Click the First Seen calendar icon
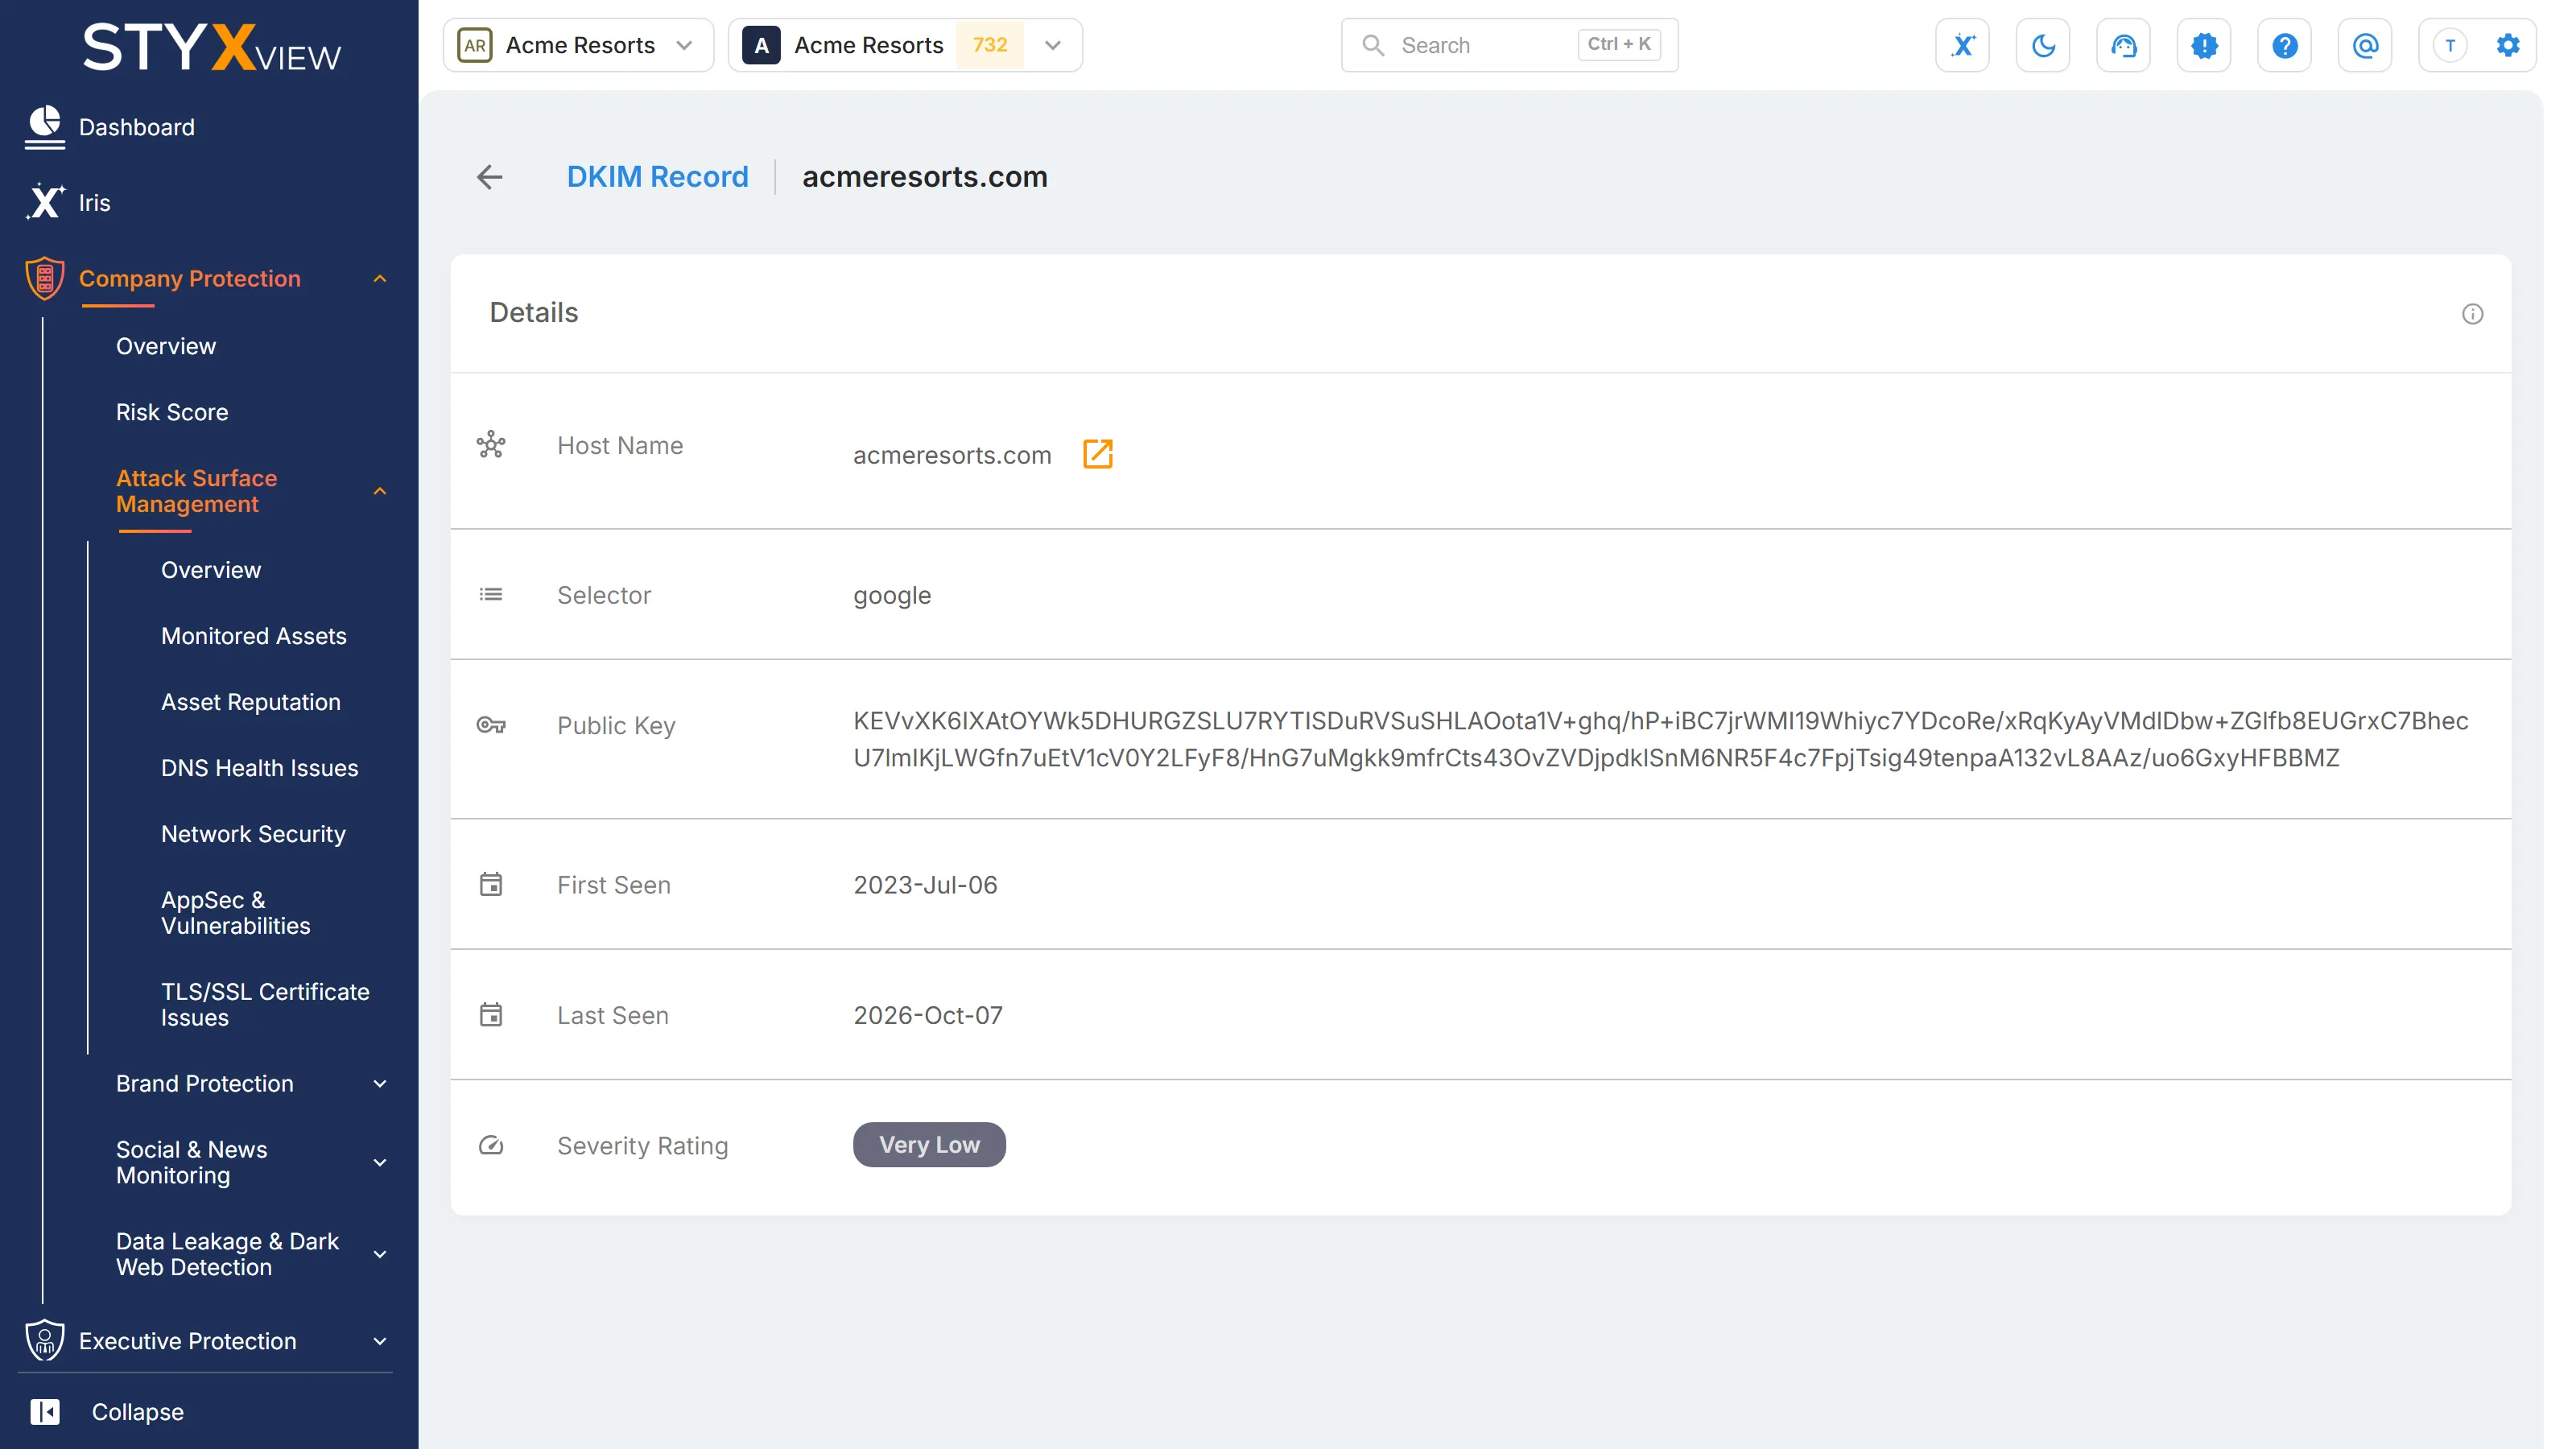2576x1449 pixels. tap(490, 884)
